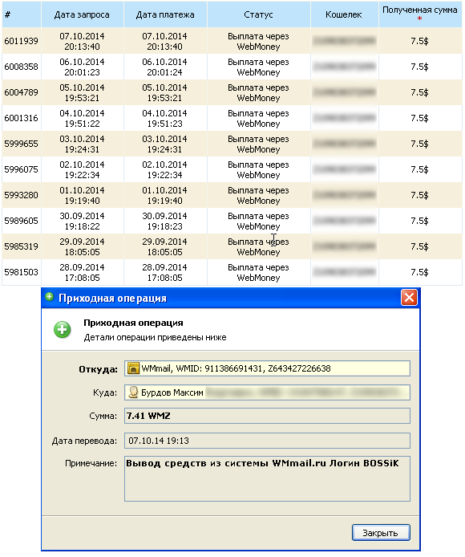This screenshot has height=557, width=465.
Task: Click the large green plus operation icon
Action: (x=62, y=330)
